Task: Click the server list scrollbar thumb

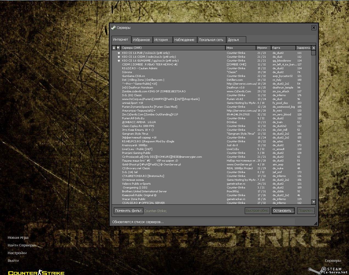Action: click(x=314, y=53)
